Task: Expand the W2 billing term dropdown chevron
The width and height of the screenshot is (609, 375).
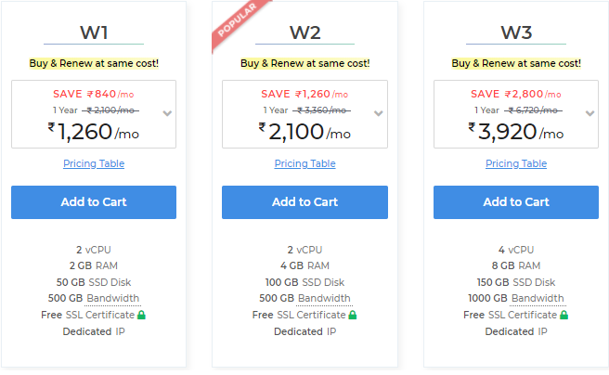Action: [379, 114]
